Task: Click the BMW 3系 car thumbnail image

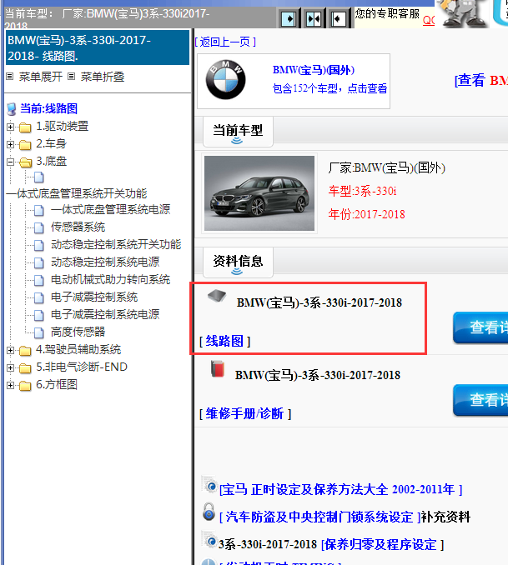Action: point(259,193)
